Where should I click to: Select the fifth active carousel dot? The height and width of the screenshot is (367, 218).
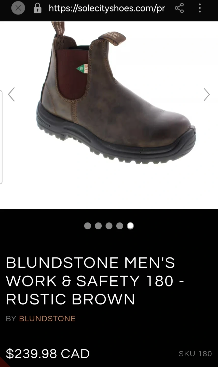pyautogui.click(x=130, y=226)
